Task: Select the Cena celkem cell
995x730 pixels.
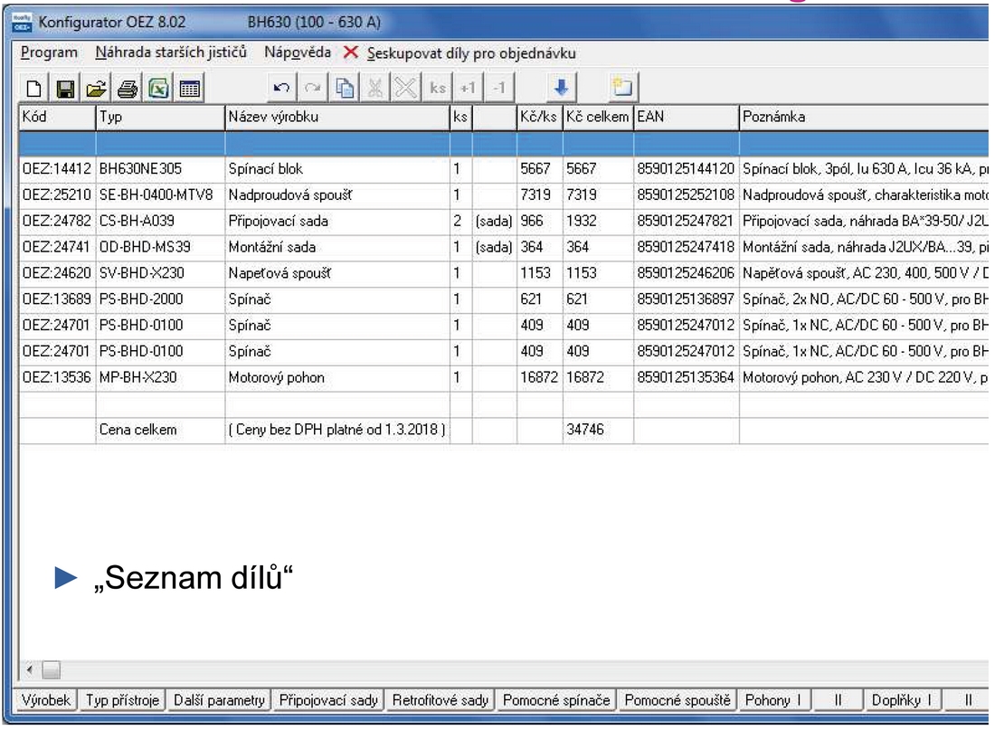Action: (160, 430)
